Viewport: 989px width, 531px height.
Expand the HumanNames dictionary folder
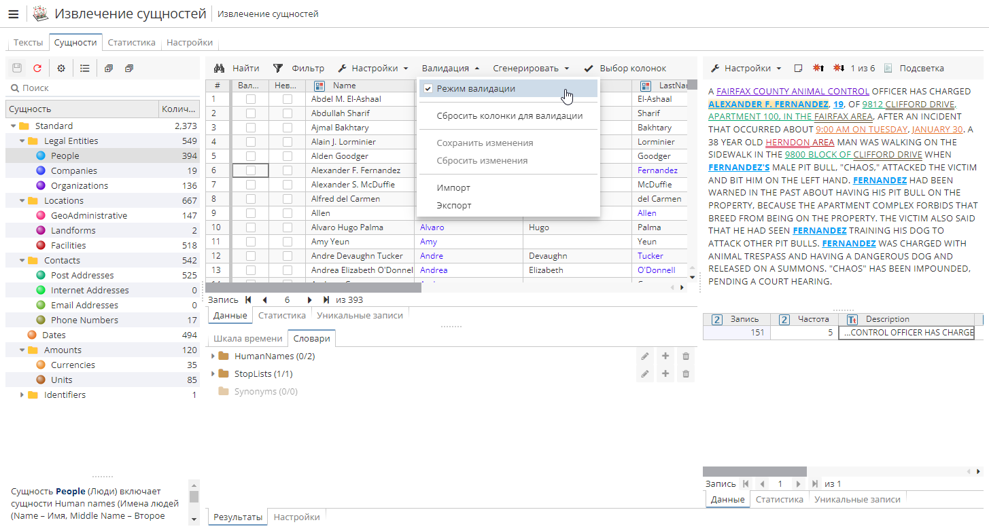pos(213,356)
